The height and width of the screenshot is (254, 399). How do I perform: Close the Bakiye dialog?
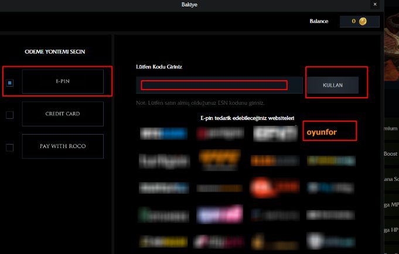click(375, 4)
